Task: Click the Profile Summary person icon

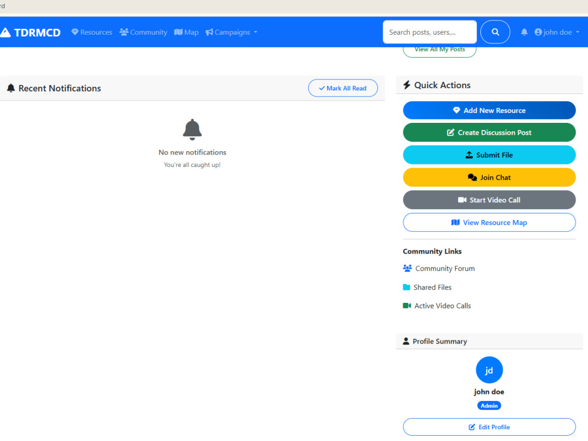Action: coord(406,341)
